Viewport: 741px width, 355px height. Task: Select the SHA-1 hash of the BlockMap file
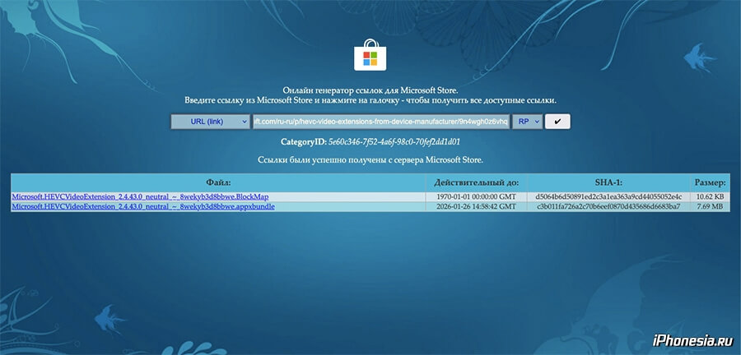coord(608,197)
